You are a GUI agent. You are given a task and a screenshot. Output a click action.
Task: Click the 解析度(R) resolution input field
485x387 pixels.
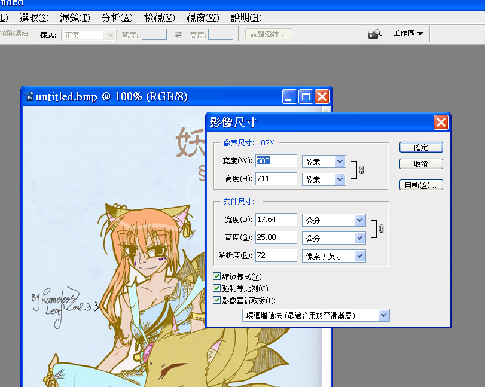click(x=276, y=255)
